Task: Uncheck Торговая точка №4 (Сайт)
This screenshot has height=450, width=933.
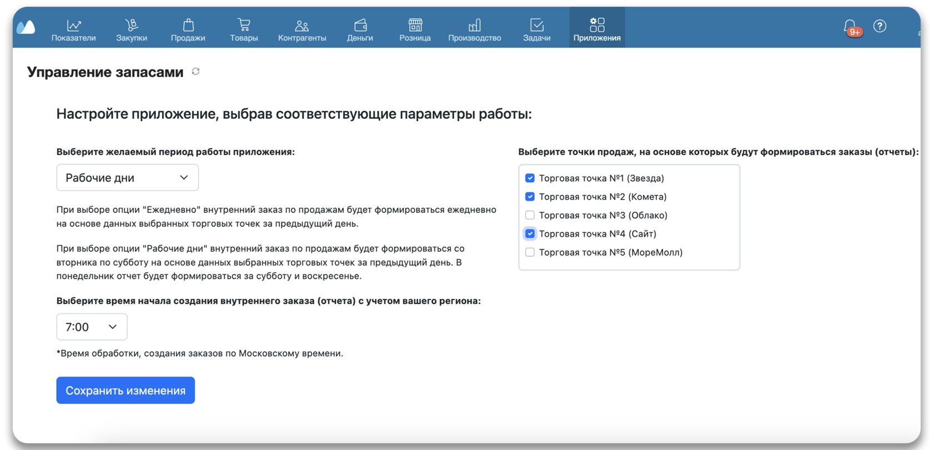Action: pos(530,234)
